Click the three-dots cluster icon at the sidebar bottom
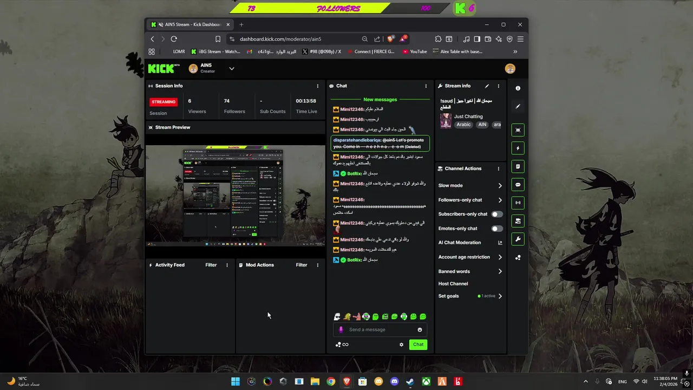 pos(518,257)
